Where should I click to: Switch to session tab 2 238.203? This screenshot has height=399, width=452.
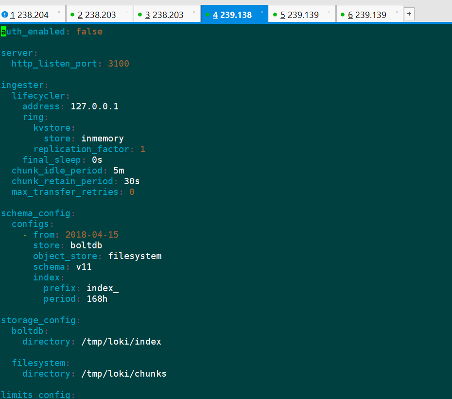pos(100,14)
